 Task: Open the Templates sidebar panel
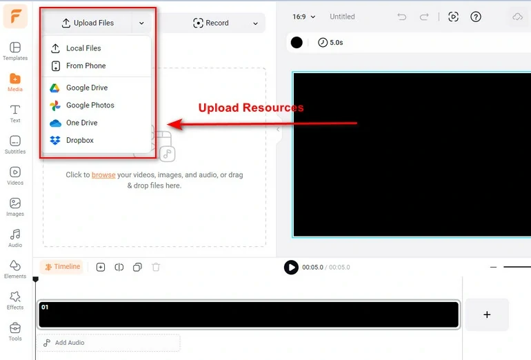coord(15,51)
